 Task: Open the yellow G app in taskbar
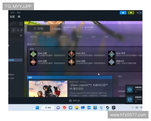(x=95, y=108)
